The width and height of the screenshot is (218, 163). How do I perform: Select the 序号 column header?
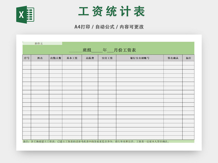coord(27,58)
